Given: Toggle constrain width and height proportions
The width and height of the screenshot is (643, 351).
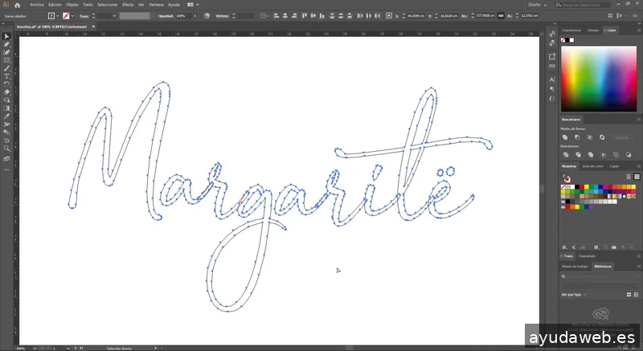Looking at the screenshot, I should point(501,16).
